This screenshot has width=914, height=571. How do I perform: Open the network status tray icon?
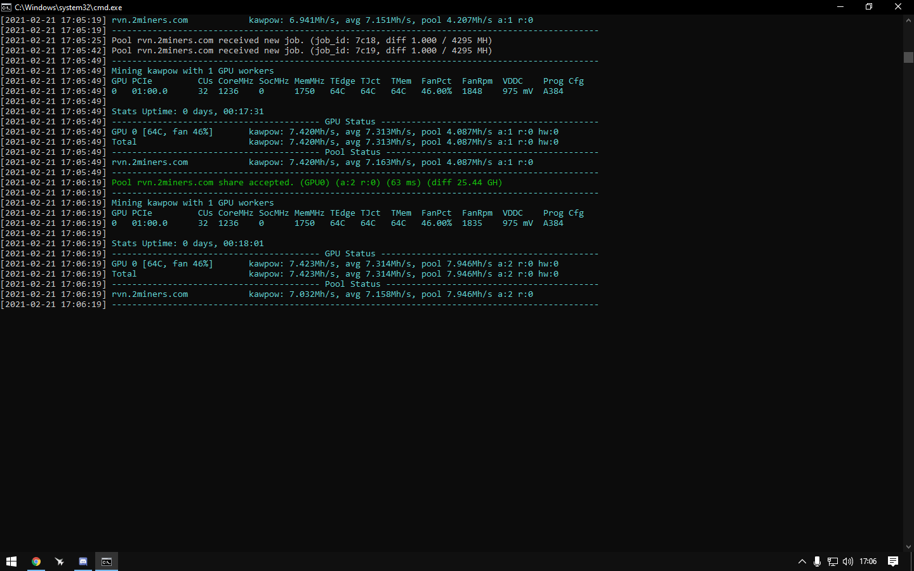click(x=832, y=561)
